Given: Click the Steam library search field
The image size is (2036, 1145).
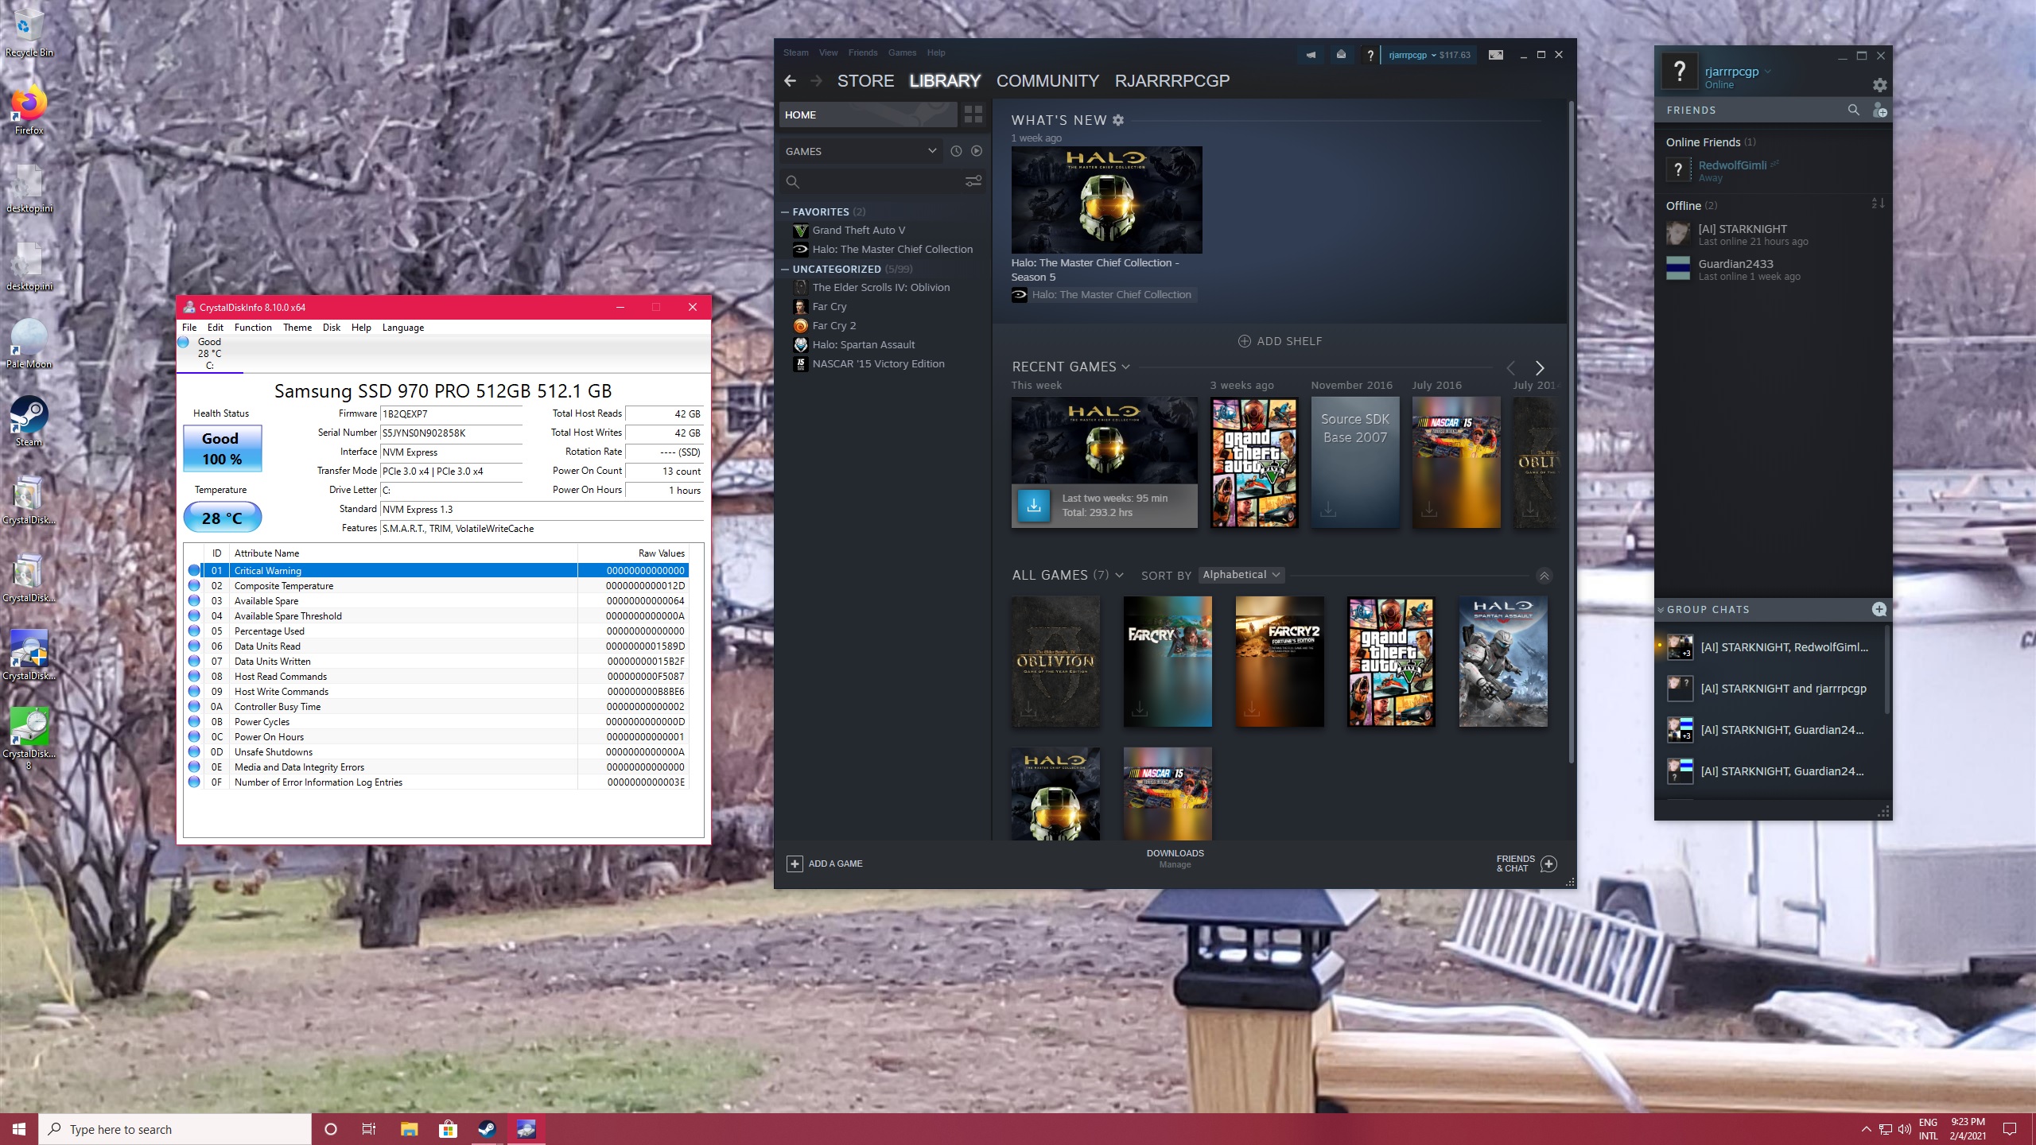Looking at the screenshot, I should coord(871,181).
